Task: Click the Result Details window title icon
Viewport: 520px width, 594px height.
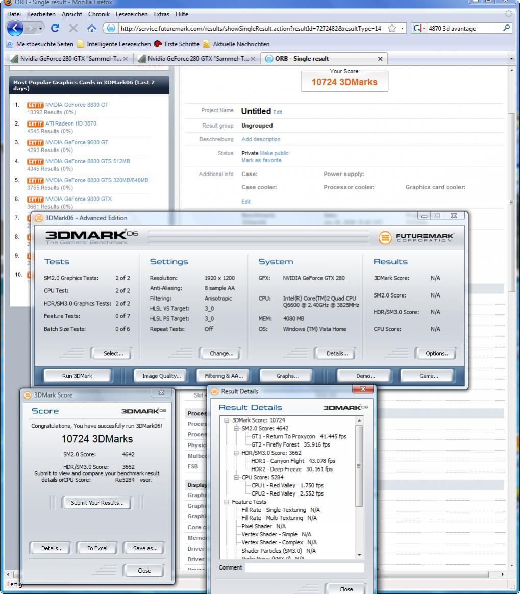Action: pos(214,392)
